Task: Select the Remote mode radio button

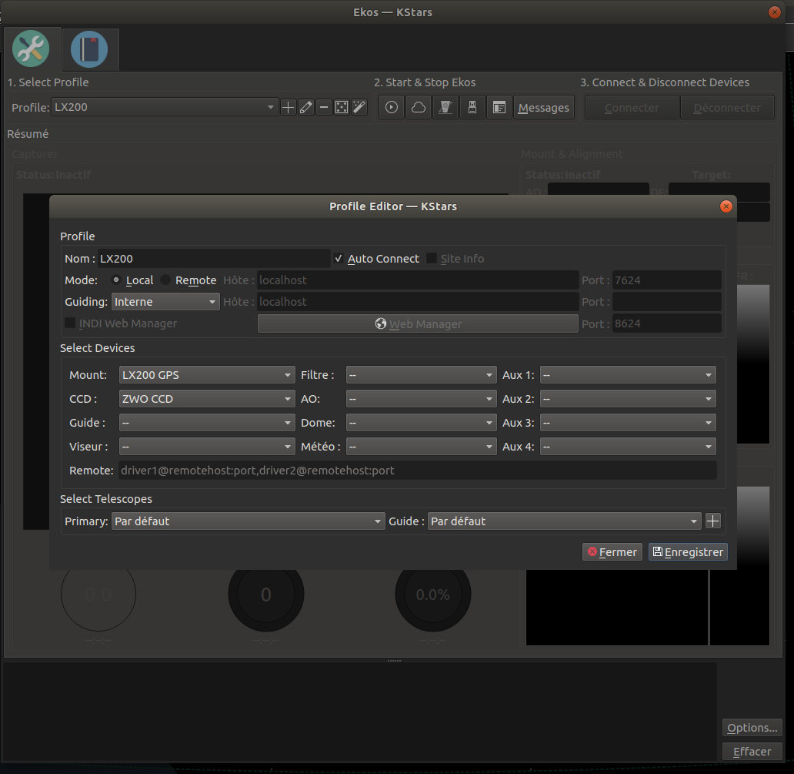Action: [x=165, y=280]
